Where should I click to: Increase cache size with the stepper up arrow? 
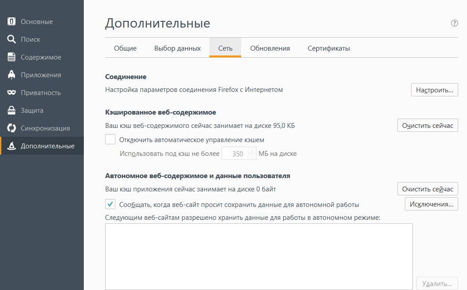point(252,151)
